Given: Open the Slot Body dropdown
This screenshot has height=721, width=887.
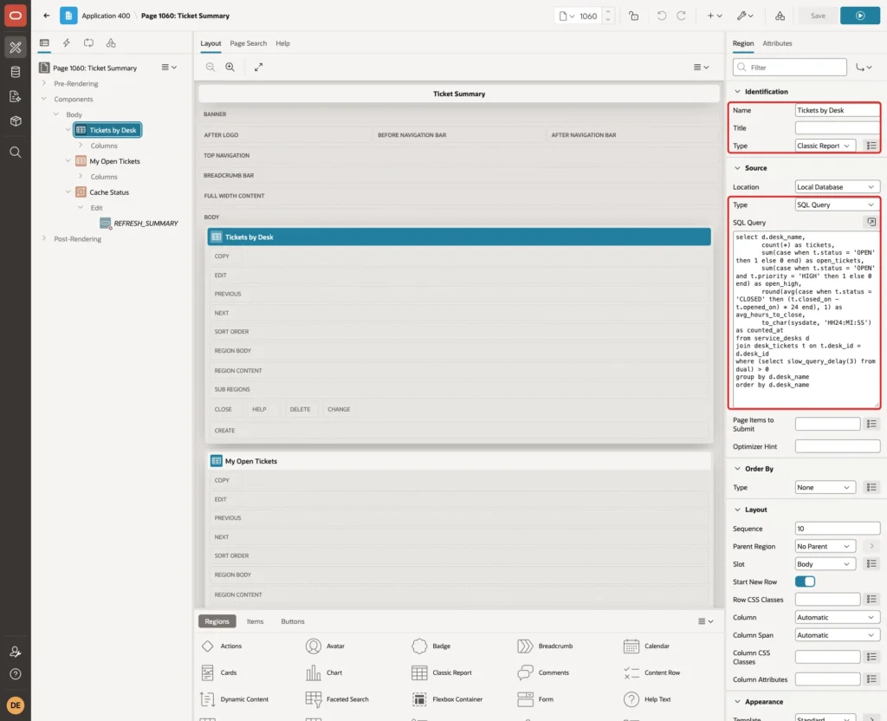Looking at the screenshot, I should pos(825,564).
